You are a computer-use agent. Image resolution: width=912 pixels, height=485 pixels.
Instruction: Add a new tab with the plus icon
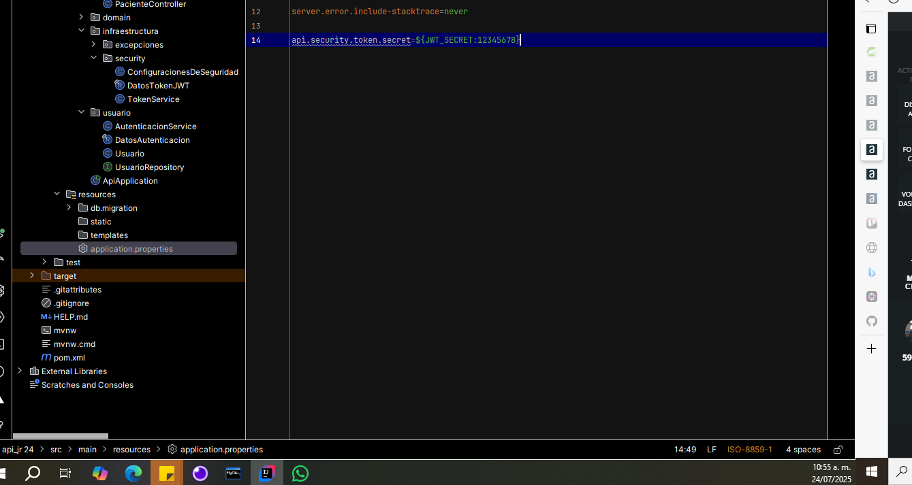[x=871, y=349]
